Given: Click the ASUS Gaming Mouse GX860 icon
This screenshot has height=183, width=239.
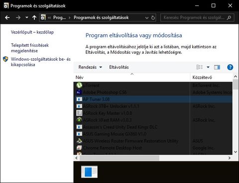Looking at the screenshot, I should pos(79,134).
